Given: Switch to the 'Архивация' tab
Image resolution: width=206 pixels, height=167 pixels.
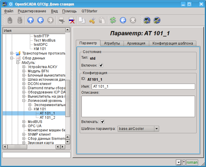Looking at the screenshot, I should click(x=136, y=43).
